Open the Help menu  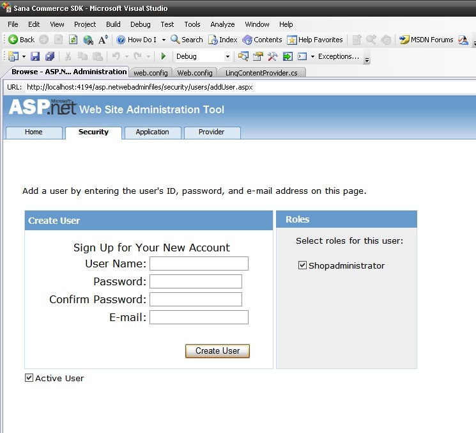(x=286, y=24)
